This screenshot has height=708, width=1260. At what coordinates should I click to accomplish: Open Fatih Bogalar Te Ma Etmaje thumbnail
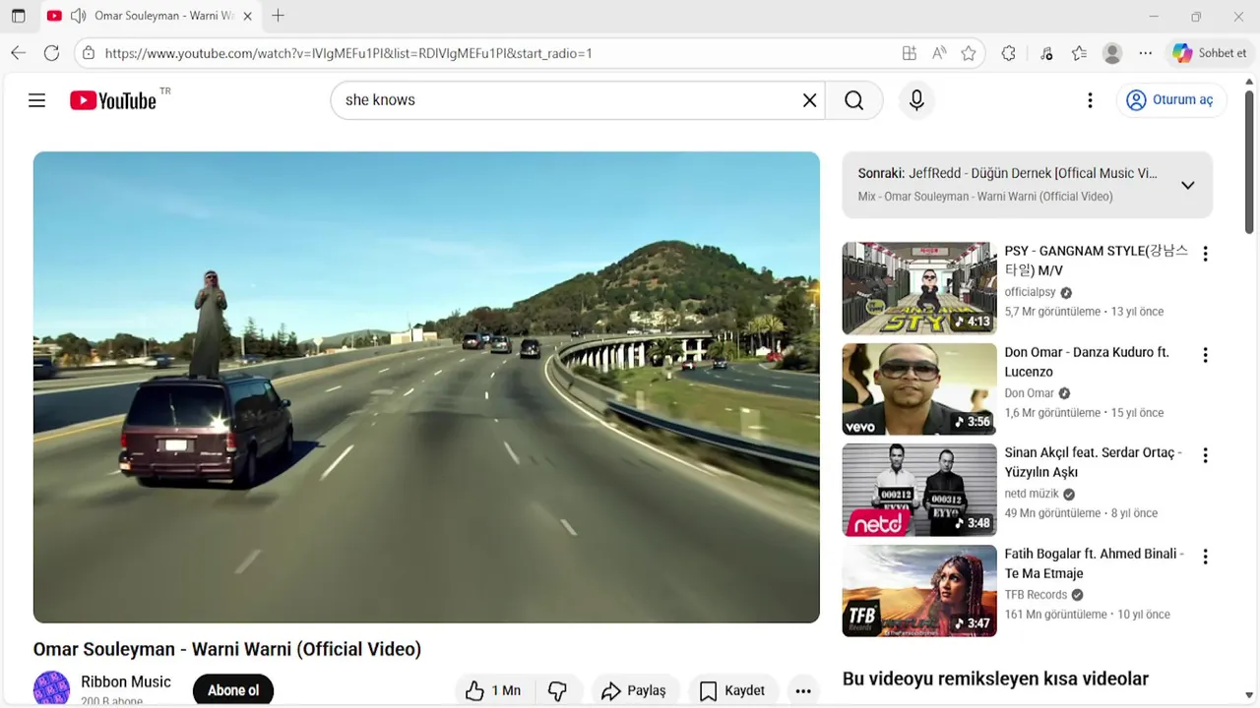pyautogui.click(x=919, y=591)
